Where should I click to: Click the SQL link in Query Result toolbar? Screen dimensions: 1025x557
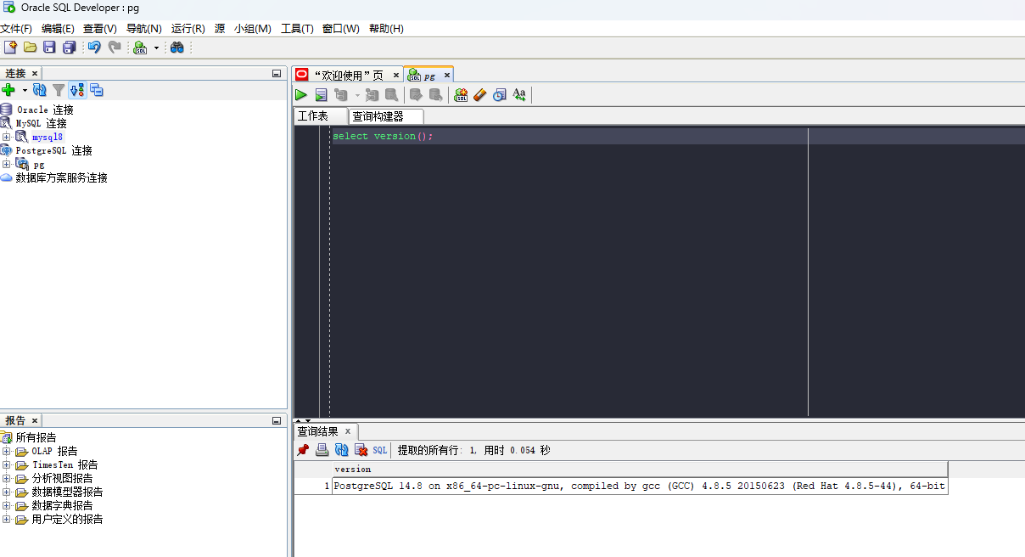click(x=380, y=451)
